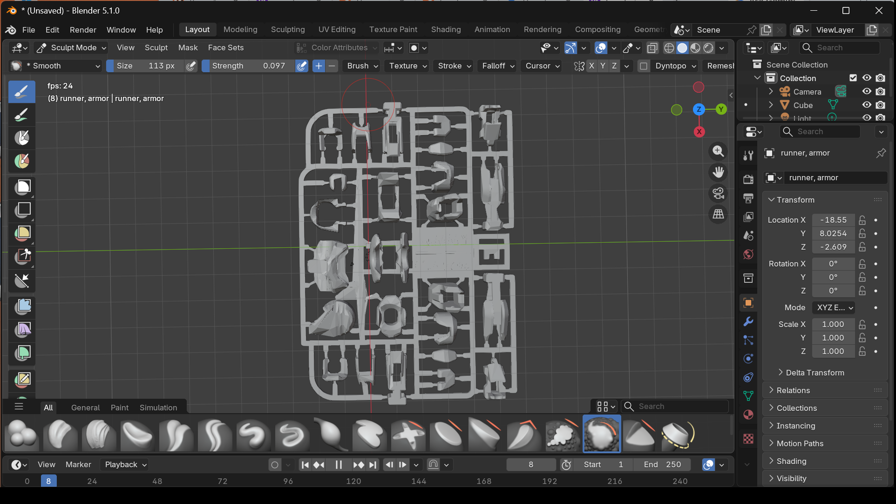Open the Particles properties tab

[x=748, y=340]
